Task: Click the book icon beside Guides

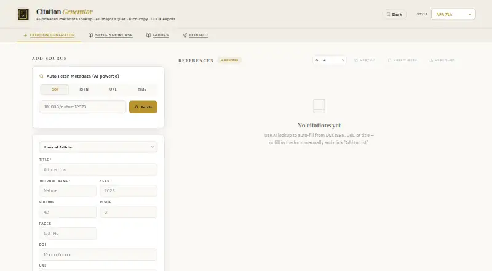Action: [x=148, y=35]
